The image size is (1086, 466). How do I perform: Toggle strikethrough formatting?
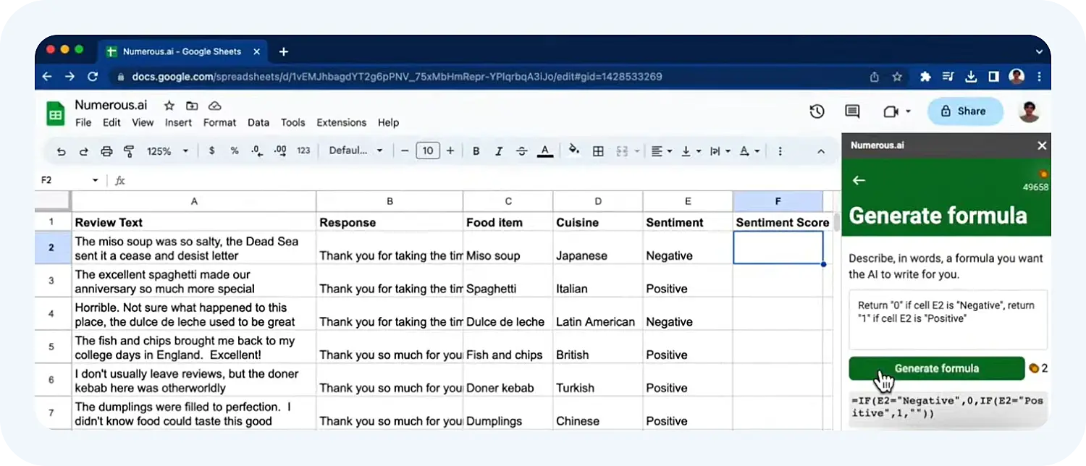pyautogui.click(x=522, y=151)
